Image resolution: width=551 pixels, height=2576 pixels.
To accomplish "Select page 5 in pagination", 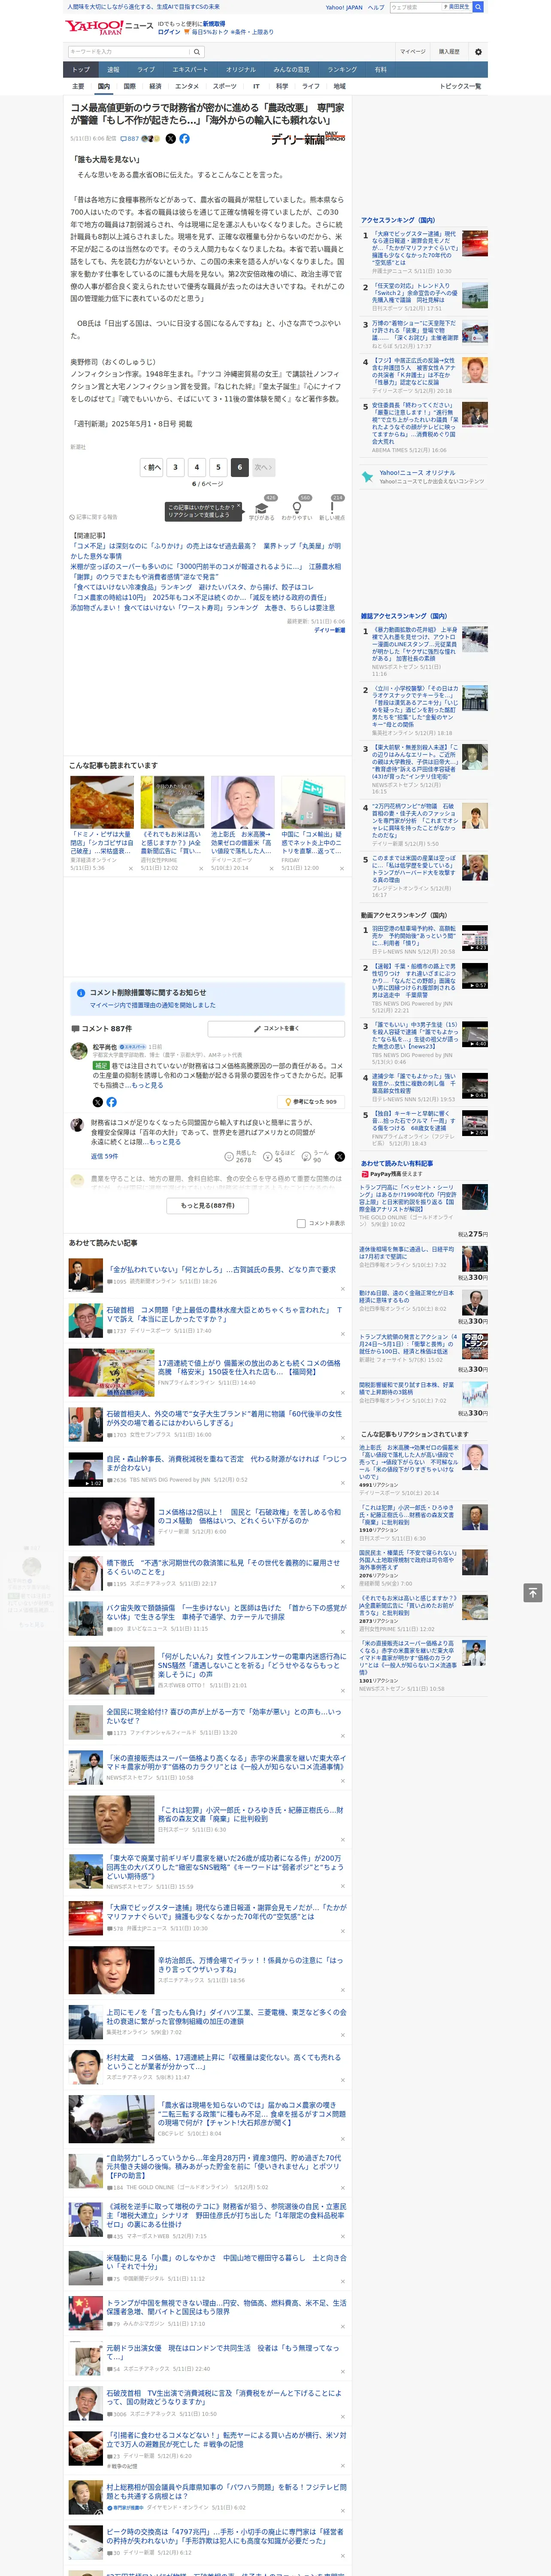I will 218,467.
